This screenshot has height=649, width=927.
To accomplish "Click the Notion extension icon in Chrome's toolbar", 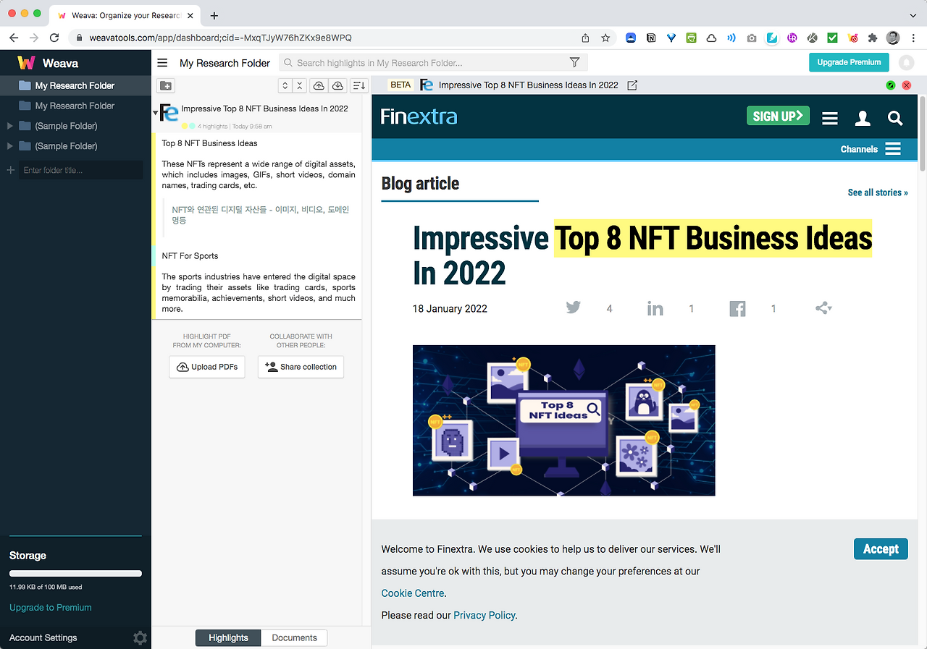I will (651, 38).
